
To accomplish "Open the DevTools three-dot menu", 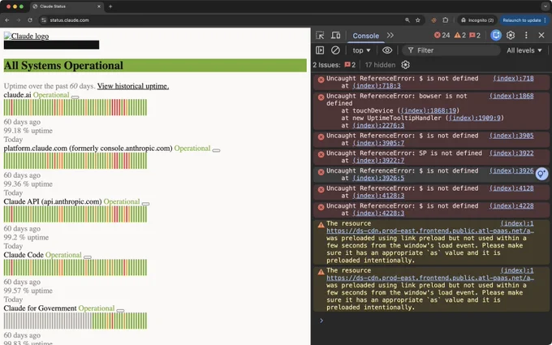I will 526,35.
